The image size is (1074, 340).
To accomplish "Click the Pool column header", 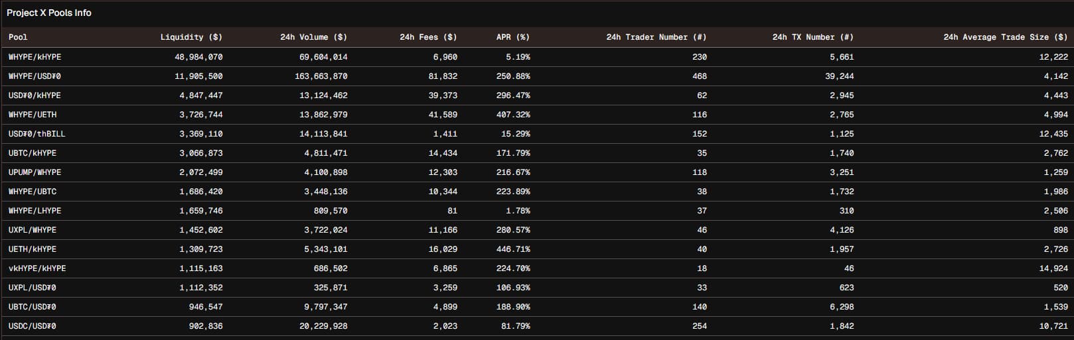I will (x=18, y=37).
